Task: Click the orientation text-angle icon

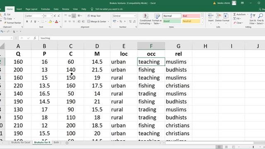Action: pyautogui.click(x=79, y=16)
